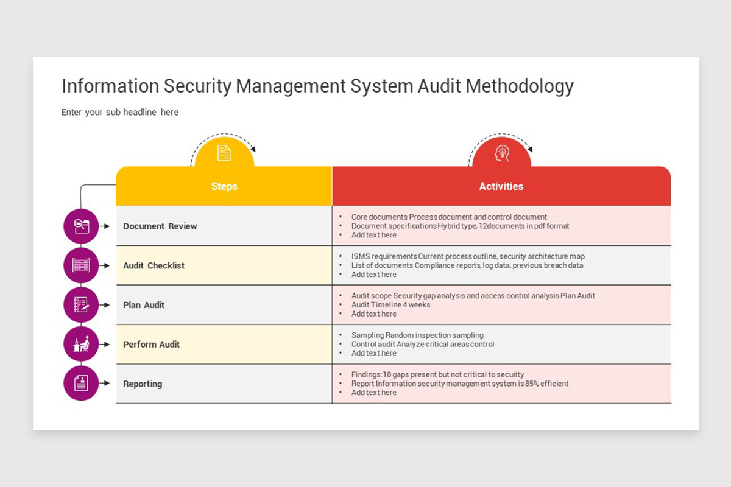Click the Plan Audit step label
The height and width of the screenshot is (487, 731).
pyautogui.click(x=144, y=305)
